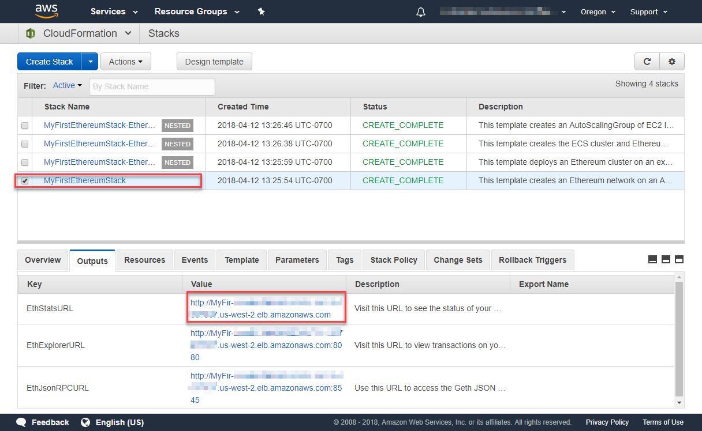Image resolution: width=702 pixels, height=431 pixels.
Task: Refresh the stacks list
Action: tap(647, 61)
